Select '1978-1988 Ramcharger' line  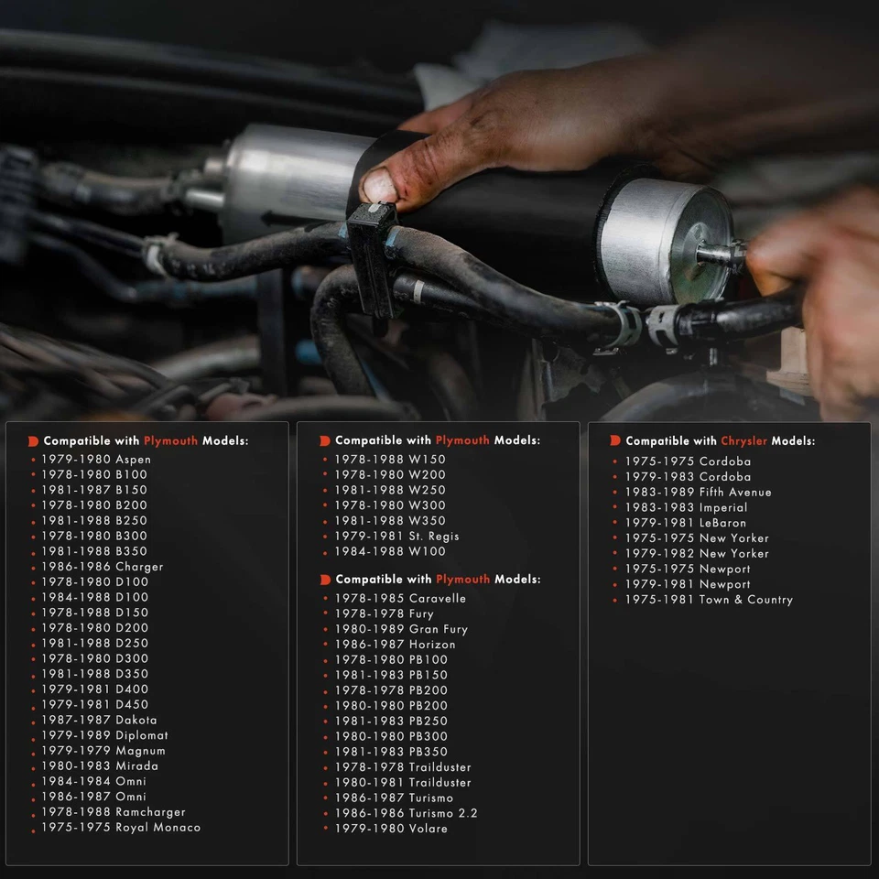(x=114, y=812)
